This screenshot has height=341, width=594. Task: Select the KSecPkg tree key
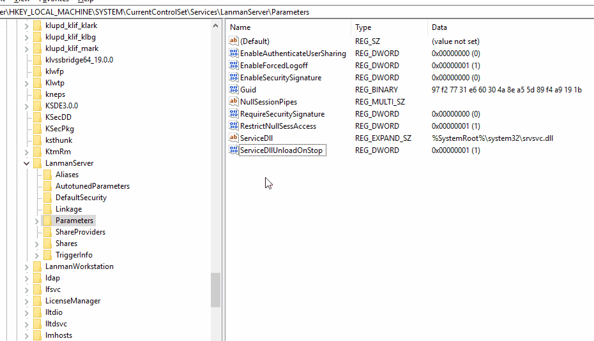coord(59,129)
